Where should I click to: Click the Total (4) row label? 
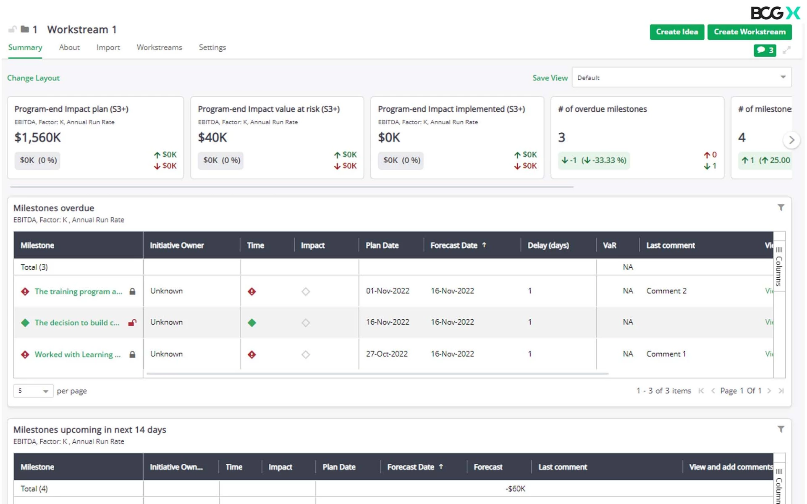click(x=34, y=488)
